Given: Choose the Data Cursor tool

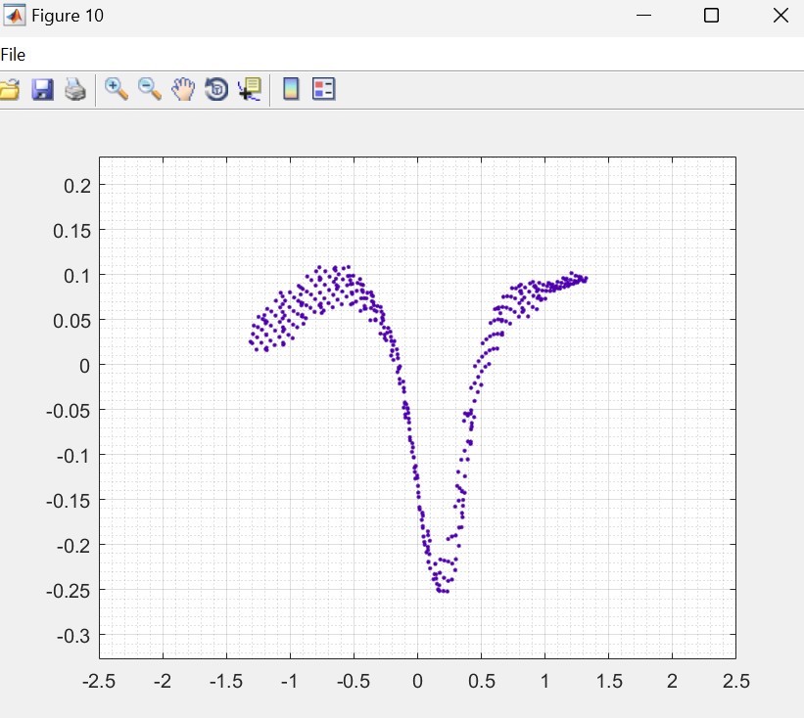Looking at the screenshot, I should [x=250, y=90].
